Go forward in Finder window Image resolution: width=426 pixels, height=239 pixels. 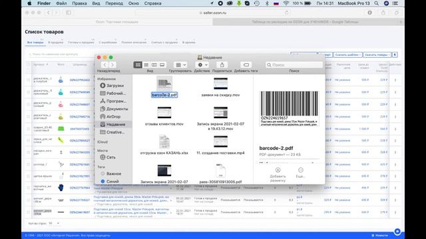point(112,65)
